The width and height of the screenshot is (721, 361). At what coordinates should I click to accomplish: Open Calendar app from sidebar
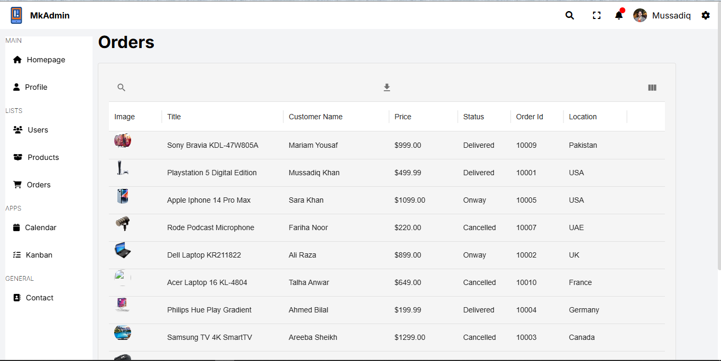tap(40, 227)
